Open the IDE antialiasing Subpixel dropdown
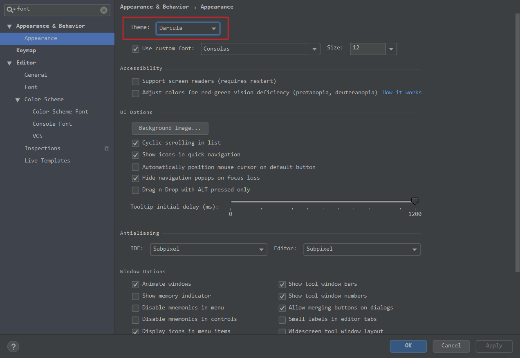The width and height of the screenshot is (520, 358). [x=208, y=249]
